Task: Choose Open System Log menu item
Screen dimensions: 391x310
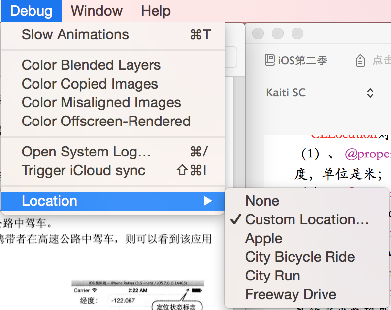Action: point(86,152)
